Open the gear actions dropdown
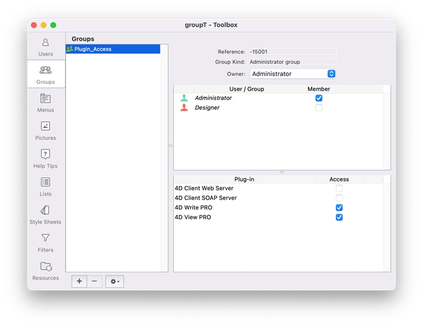Image resolution: width=423 pixels, height=327 pixels. coord(115,281)
